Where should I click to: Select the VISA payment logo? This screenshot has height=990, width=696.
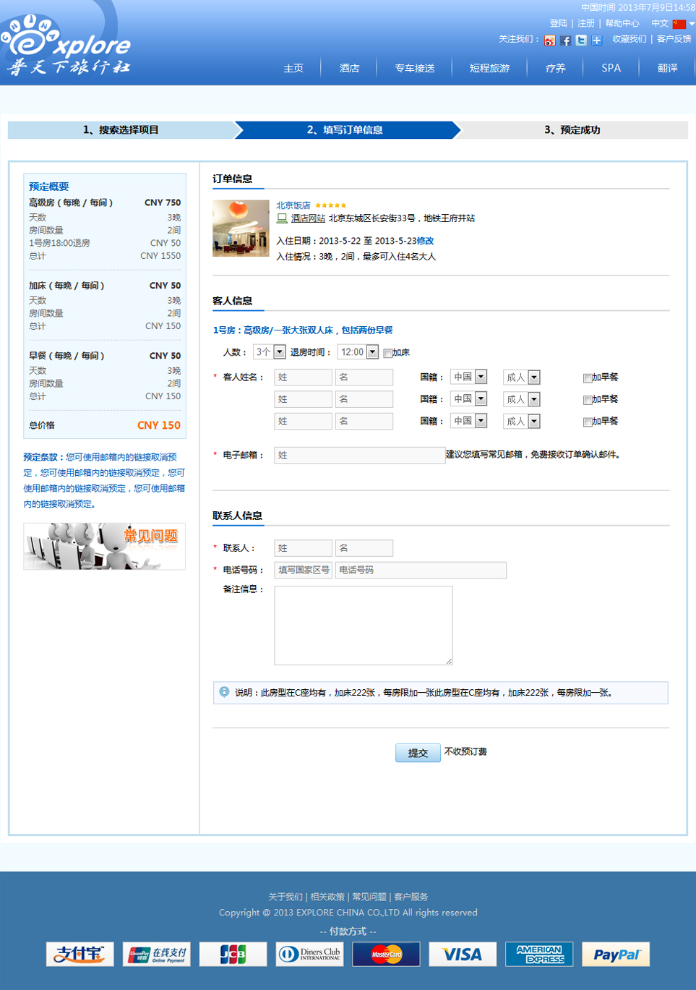pos(463,954)
